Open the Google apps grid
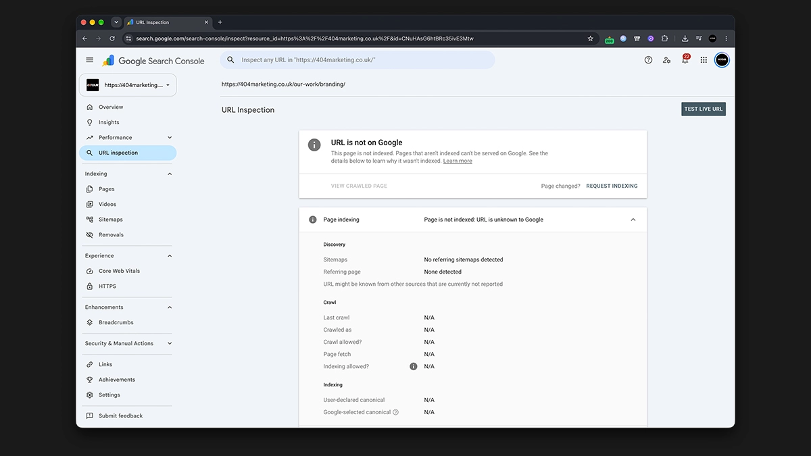This screenshot has width=811, height=456. 704,60
